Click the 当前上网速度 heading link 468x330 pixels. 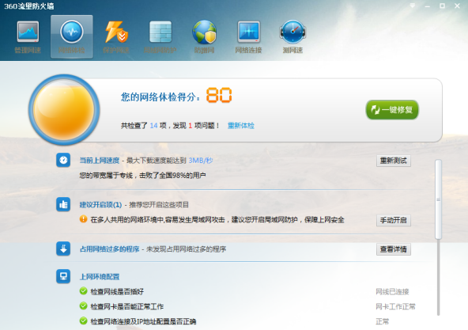click(100, 161)
